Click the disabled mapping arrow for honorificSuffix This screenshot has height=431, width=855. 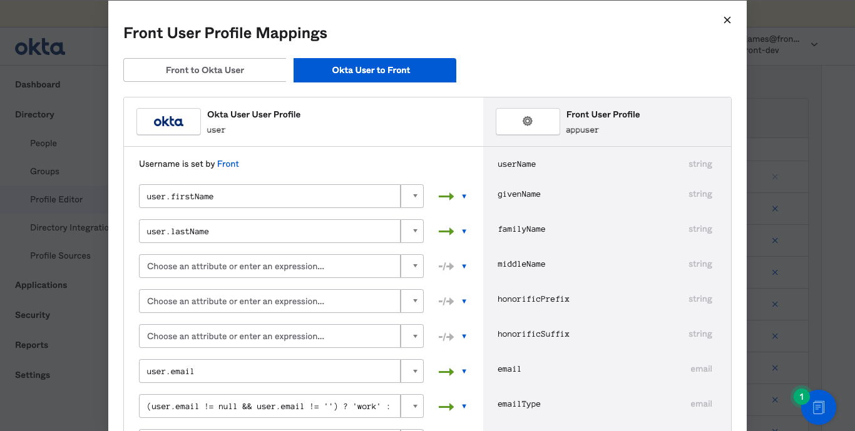click(x=446, y=336)
